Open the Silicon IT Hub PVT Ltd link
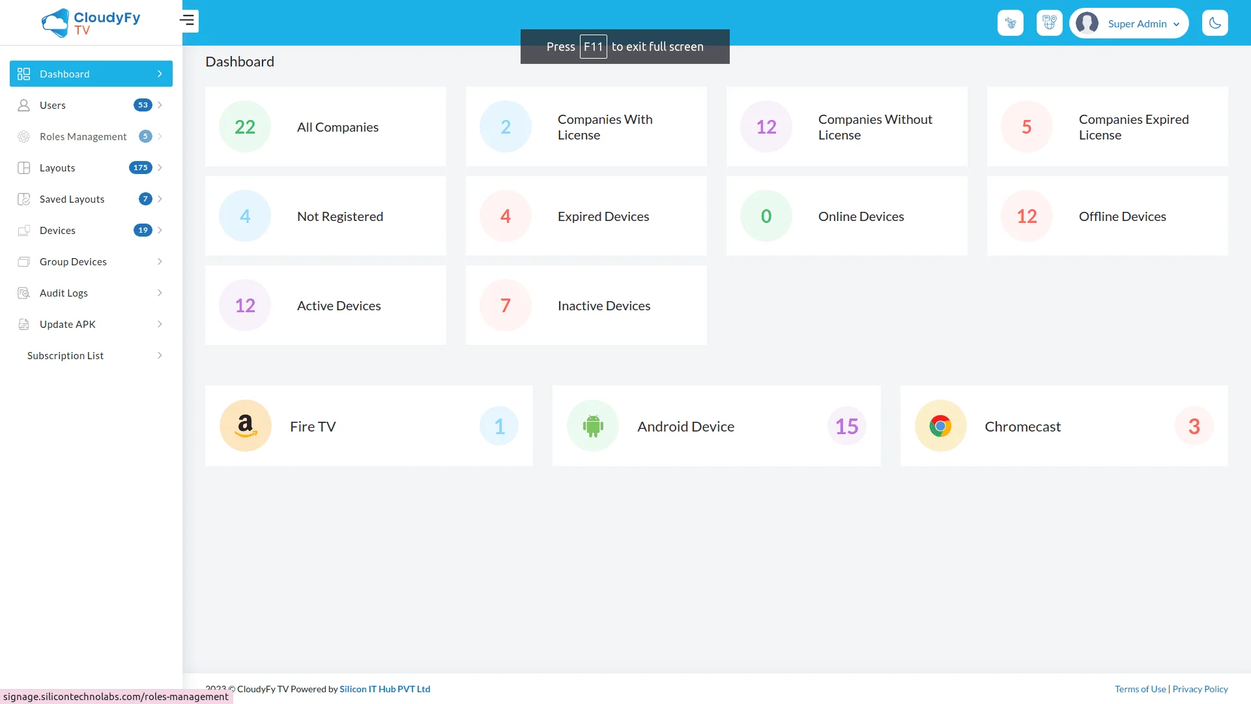The image size is (1251, 704). click(x=384, y=689)
